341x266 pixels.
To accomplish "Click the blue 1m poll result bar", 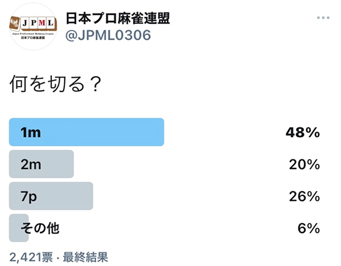I will 86,132.
